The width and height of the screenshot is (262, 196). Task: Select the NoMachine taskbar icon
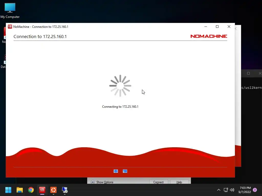click(42, 190)
